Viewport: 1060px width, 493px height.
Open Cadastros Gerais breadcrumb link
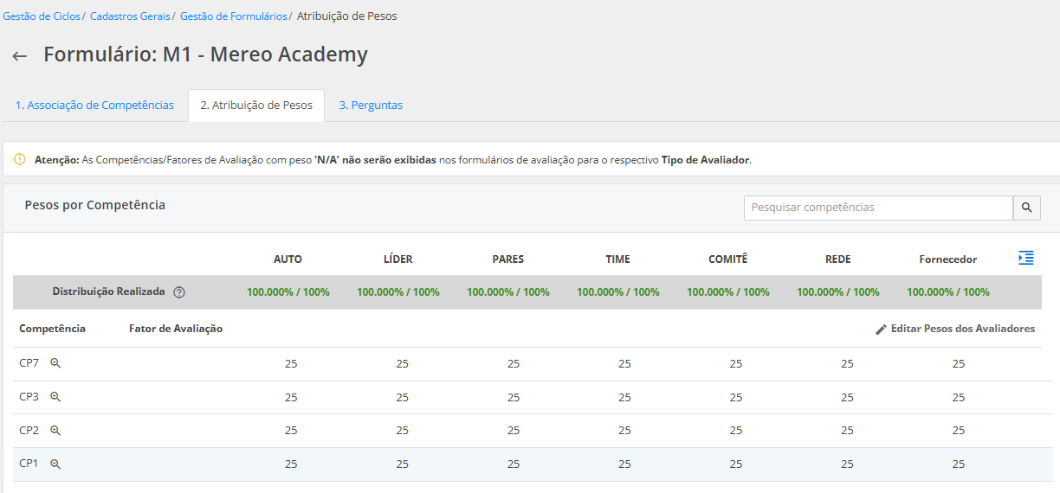[130, 16]
